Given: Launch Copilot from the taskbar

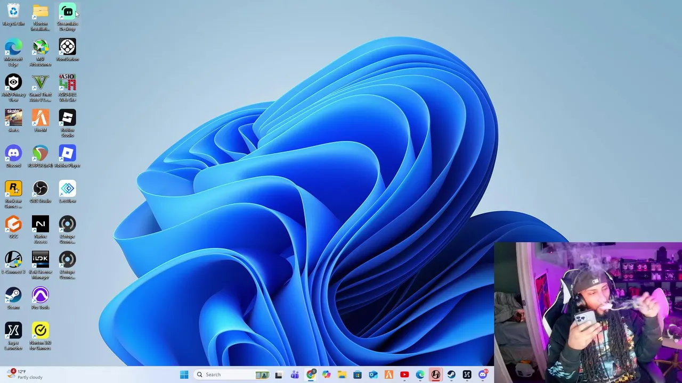Looking at the screenshot, I should (x=326, y=374).
